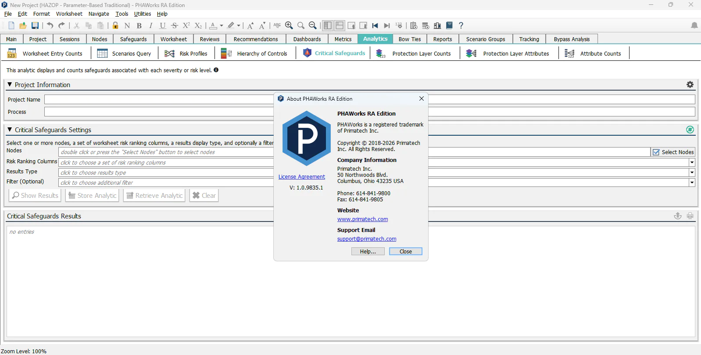Click the notification bell icon
Viewport: 701px width, 355px height.
[694, 25]
